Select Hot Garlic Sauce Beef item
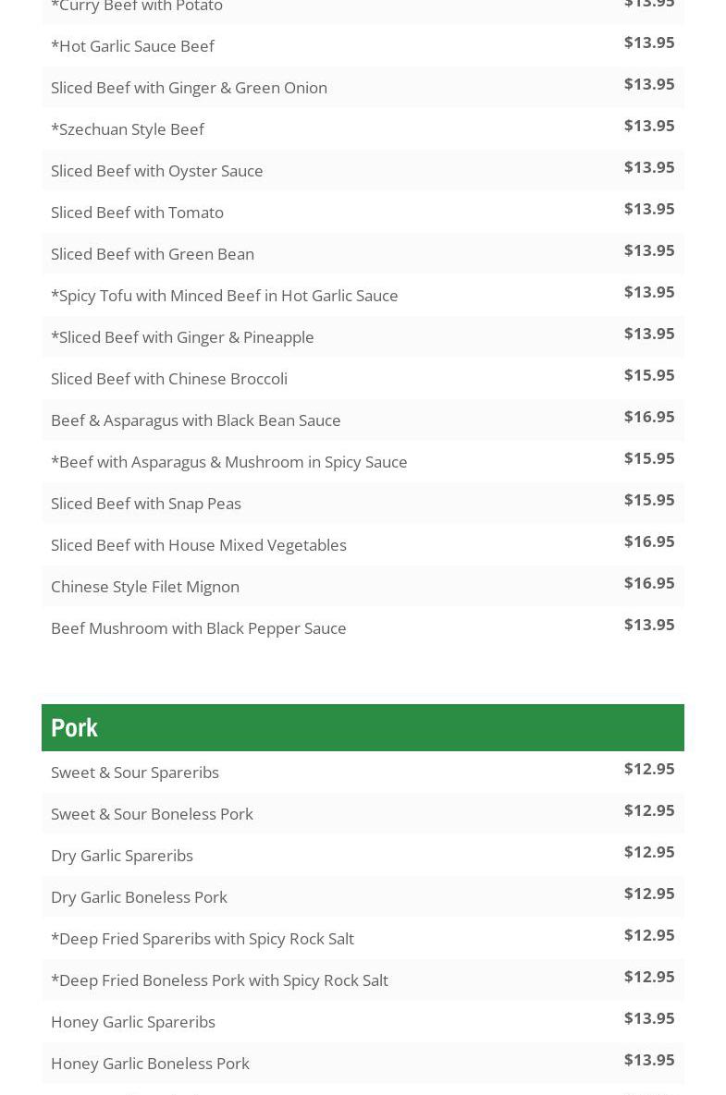Viewport: 726px width, 1095px height. (132, 46)
